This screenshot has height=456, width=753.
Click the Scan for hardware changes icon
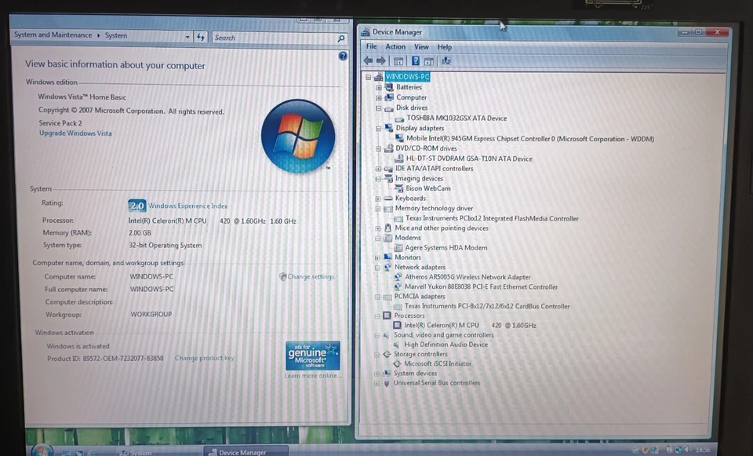click(446, 60)
